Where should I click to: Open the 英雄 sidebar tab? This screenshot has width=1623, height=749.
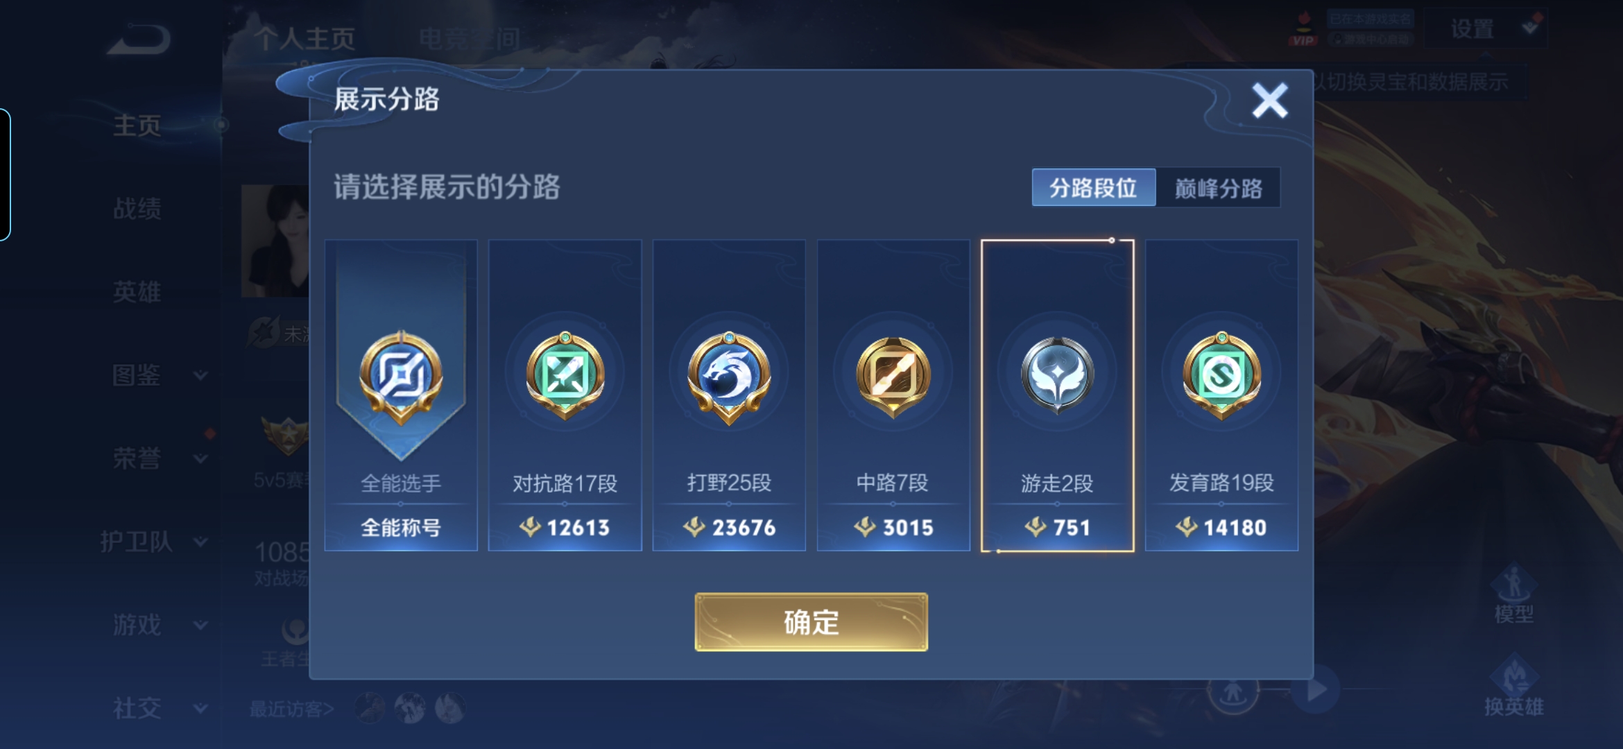click(137, 291)
